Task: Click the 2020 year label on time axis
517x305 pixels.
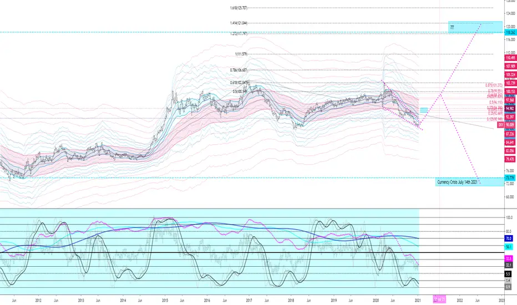Action: pos(376,301)
